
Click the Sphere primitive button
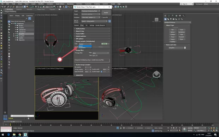tap(173, 32)
